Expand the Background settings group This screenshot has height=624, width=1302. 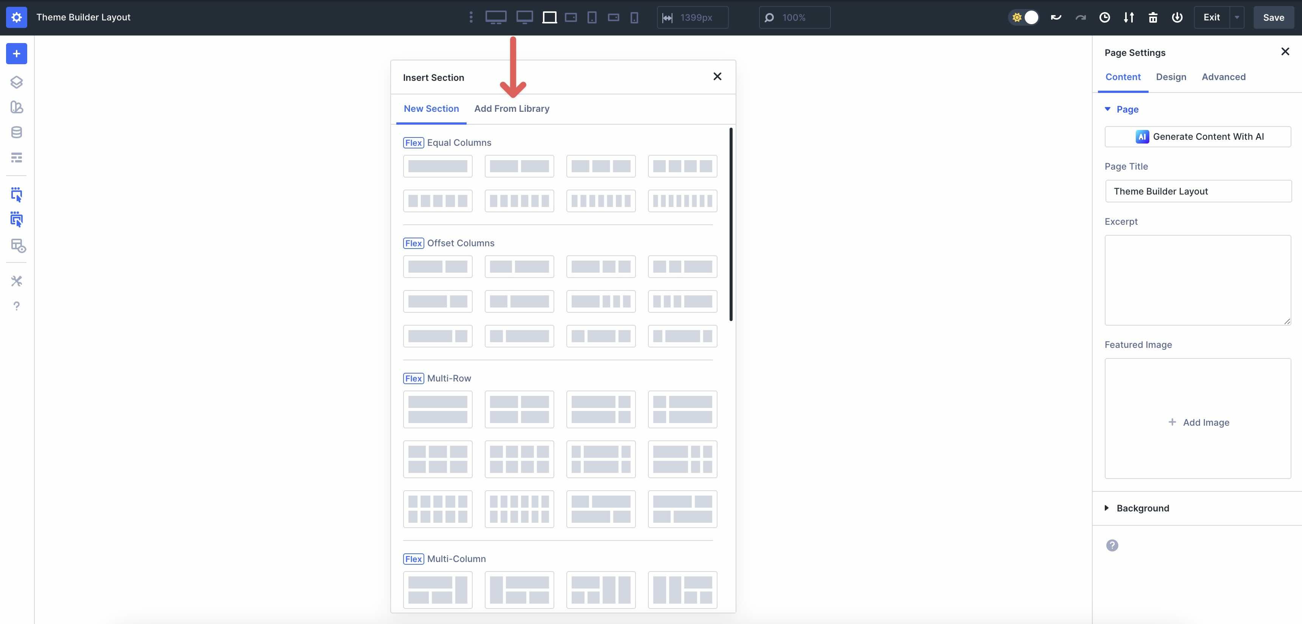click(1142, 508)
